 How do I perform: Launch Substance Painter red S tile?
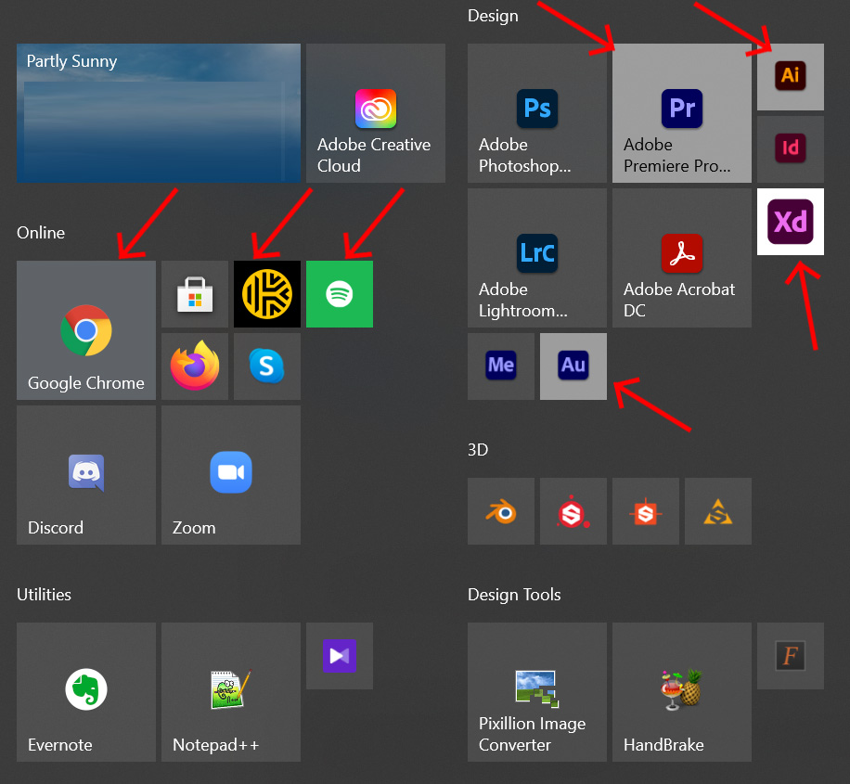[573, 511]
